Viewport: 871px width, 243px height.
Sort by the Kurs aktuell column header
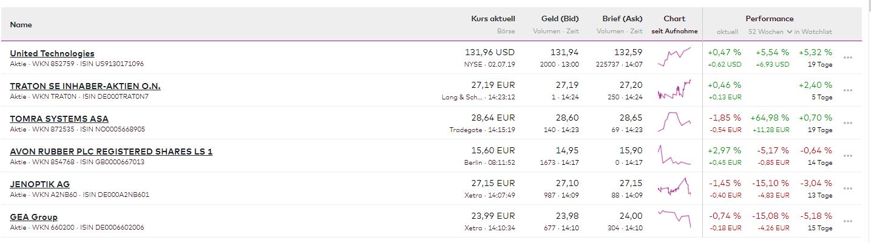tap(493, 19)
